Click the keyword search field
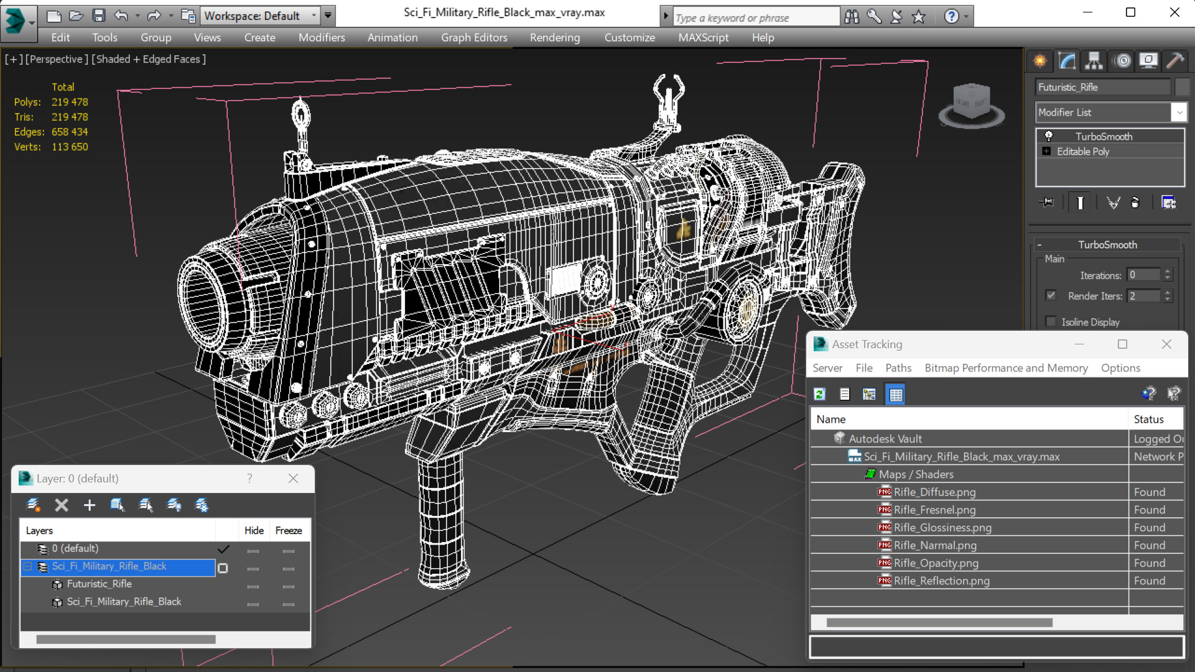 coord(756,17)
